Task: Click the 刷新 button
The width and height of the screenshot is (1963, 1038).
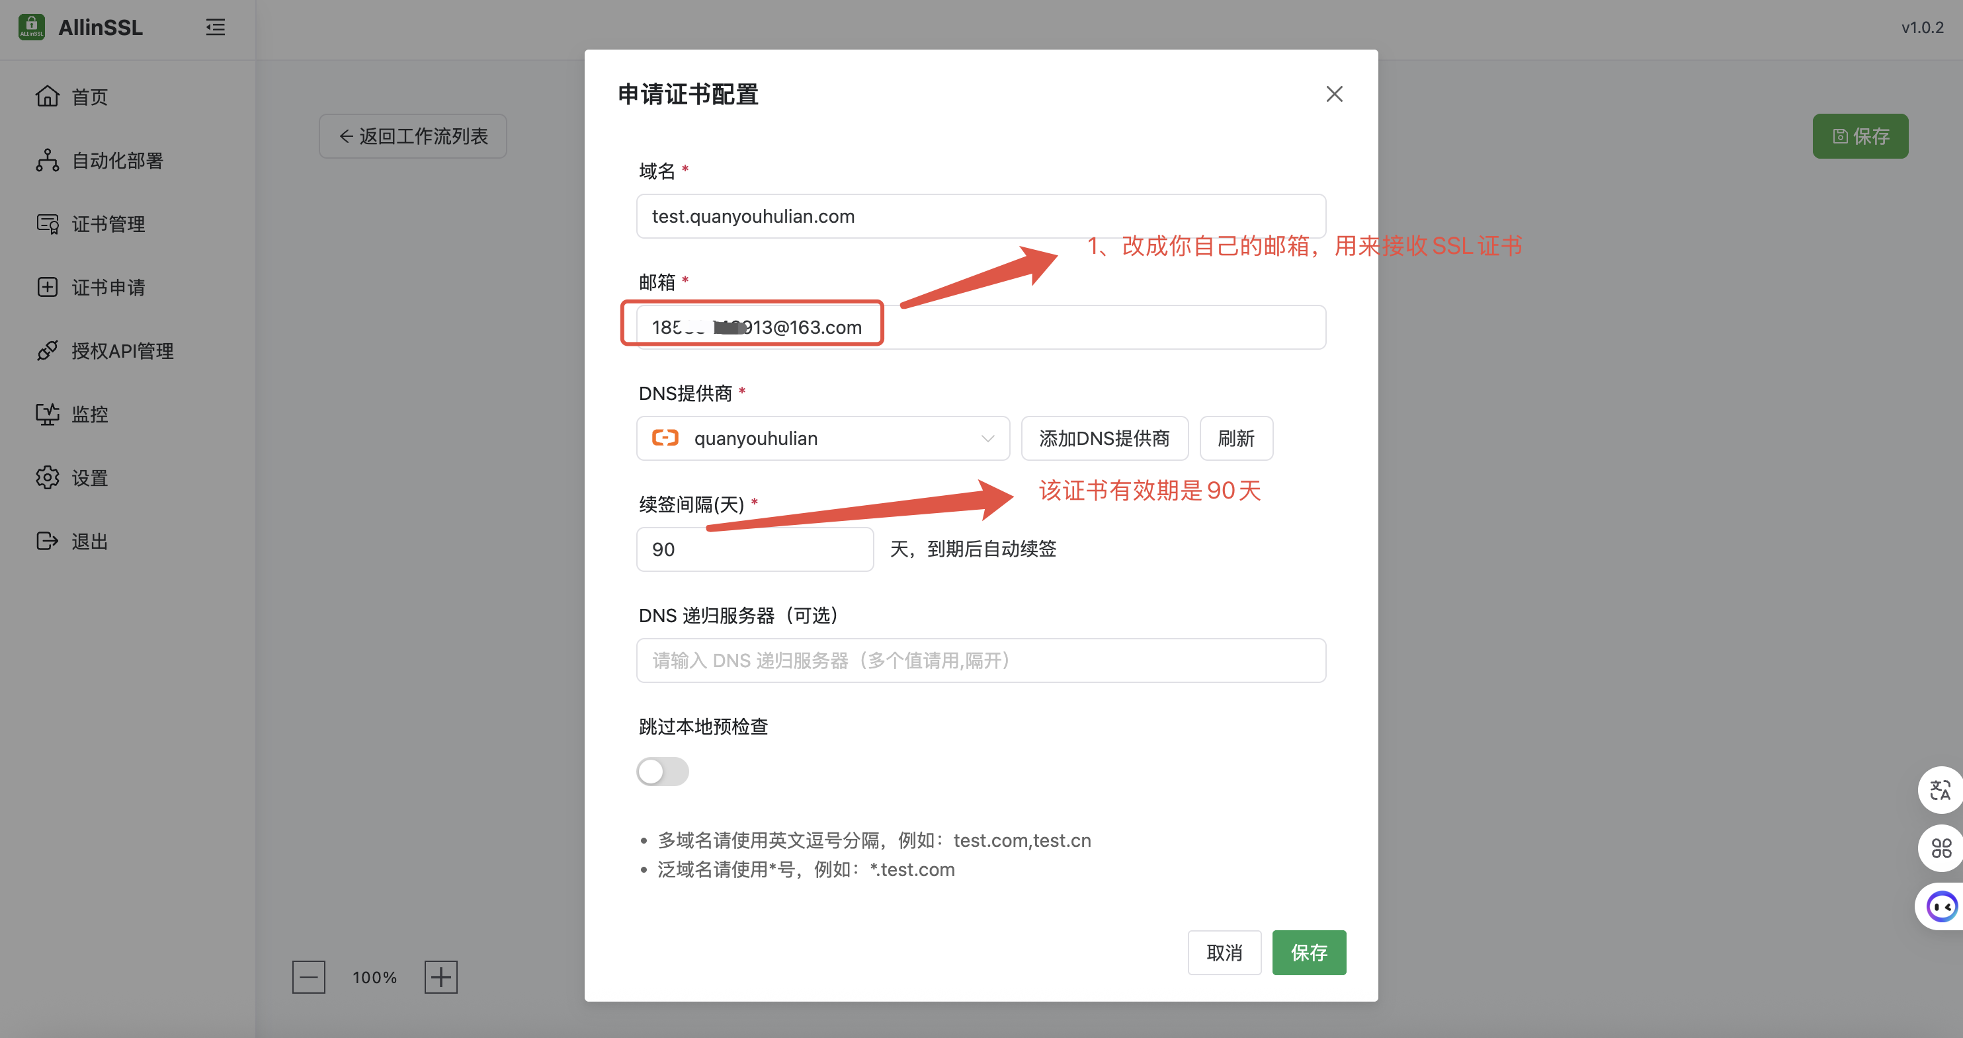Action: tap(1235, 438)
